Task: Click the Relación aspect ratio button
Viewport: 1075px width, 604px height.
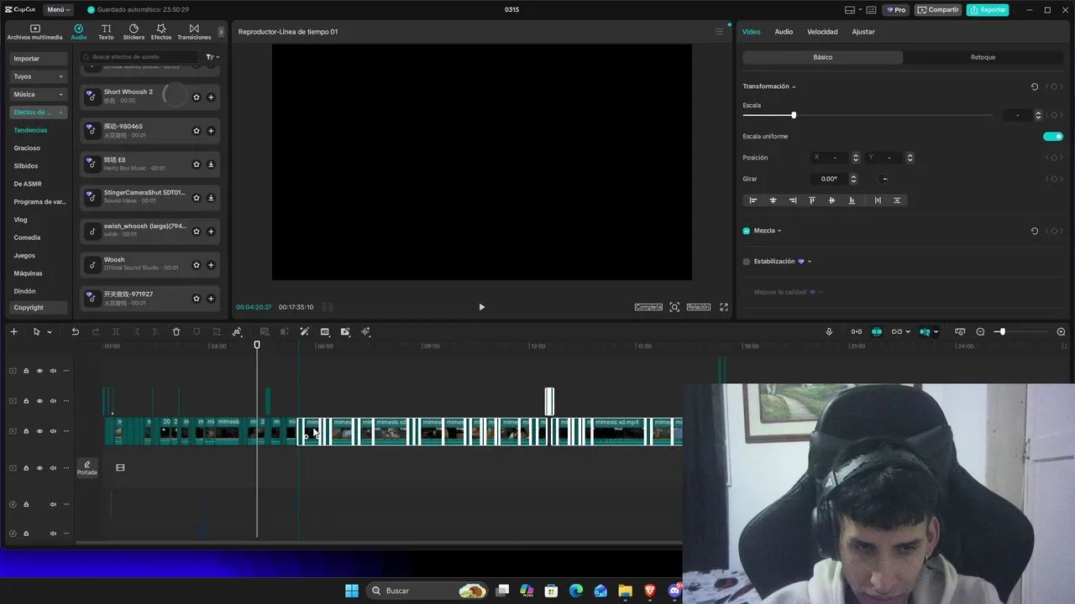Action: tap(698, 307)
